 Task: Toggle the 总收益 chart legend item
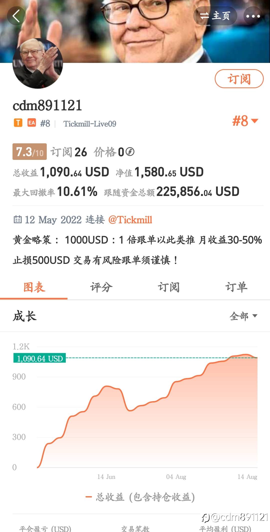click(x=140, y=497)
